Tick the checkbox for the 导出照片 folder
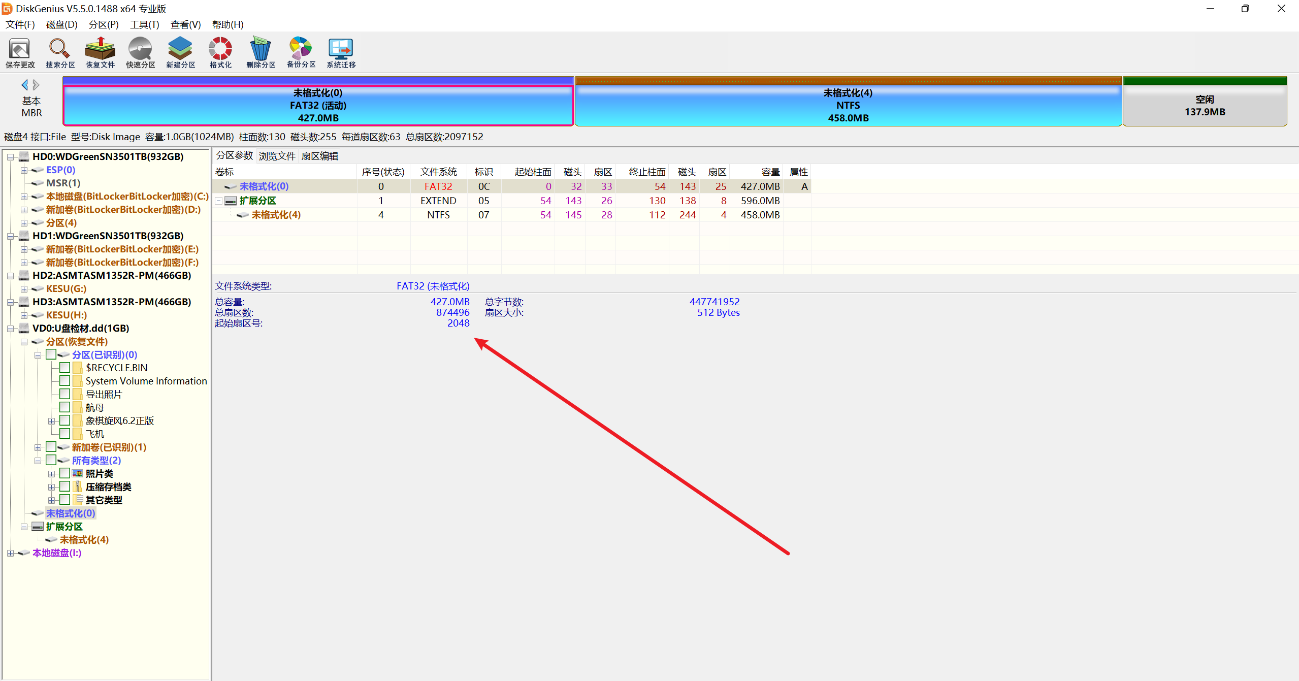1299x681 pixels. 64,394
